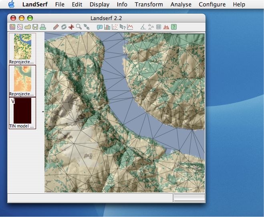The image size is (264, 217).
Task: Minimize window with the yellow button
Action: (22, 18)
